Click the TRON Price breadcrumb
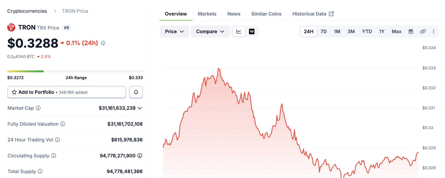The height and width of the screenshot is (178, 445). [75, 11]
